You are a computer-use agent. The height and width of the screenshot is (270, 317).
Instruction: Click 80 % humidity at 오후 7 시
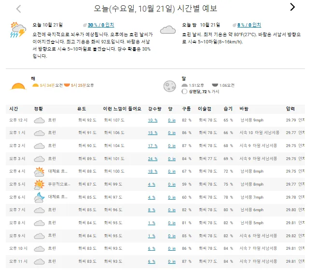(228, 210)
